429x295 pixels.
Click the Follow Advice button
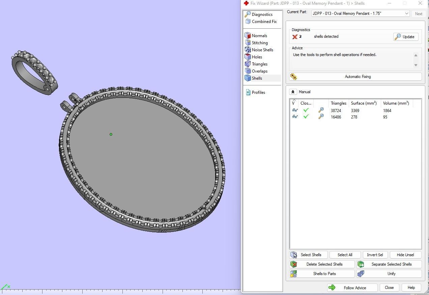click(x=352, y=288)
